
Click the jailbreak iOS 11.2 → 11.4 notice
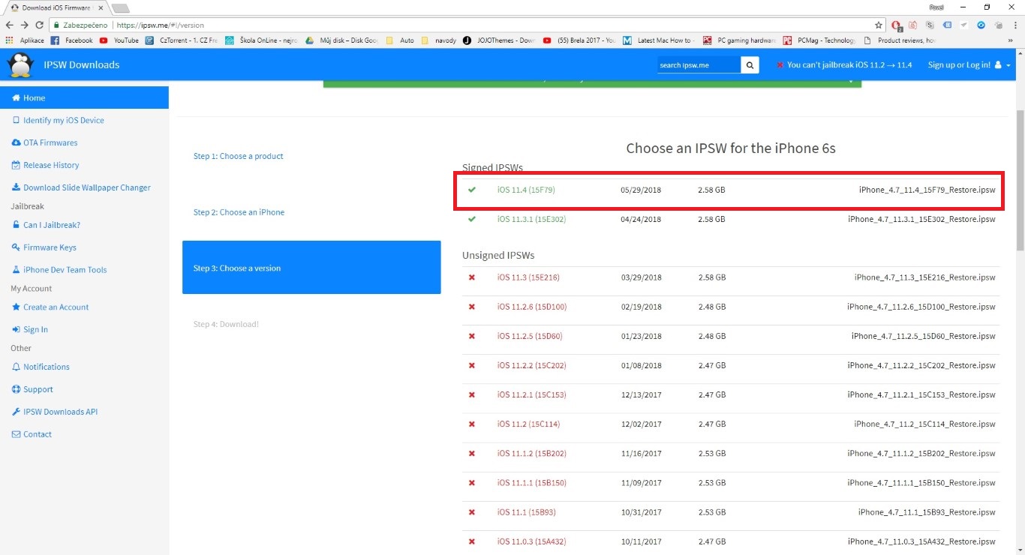pos(844,65)
